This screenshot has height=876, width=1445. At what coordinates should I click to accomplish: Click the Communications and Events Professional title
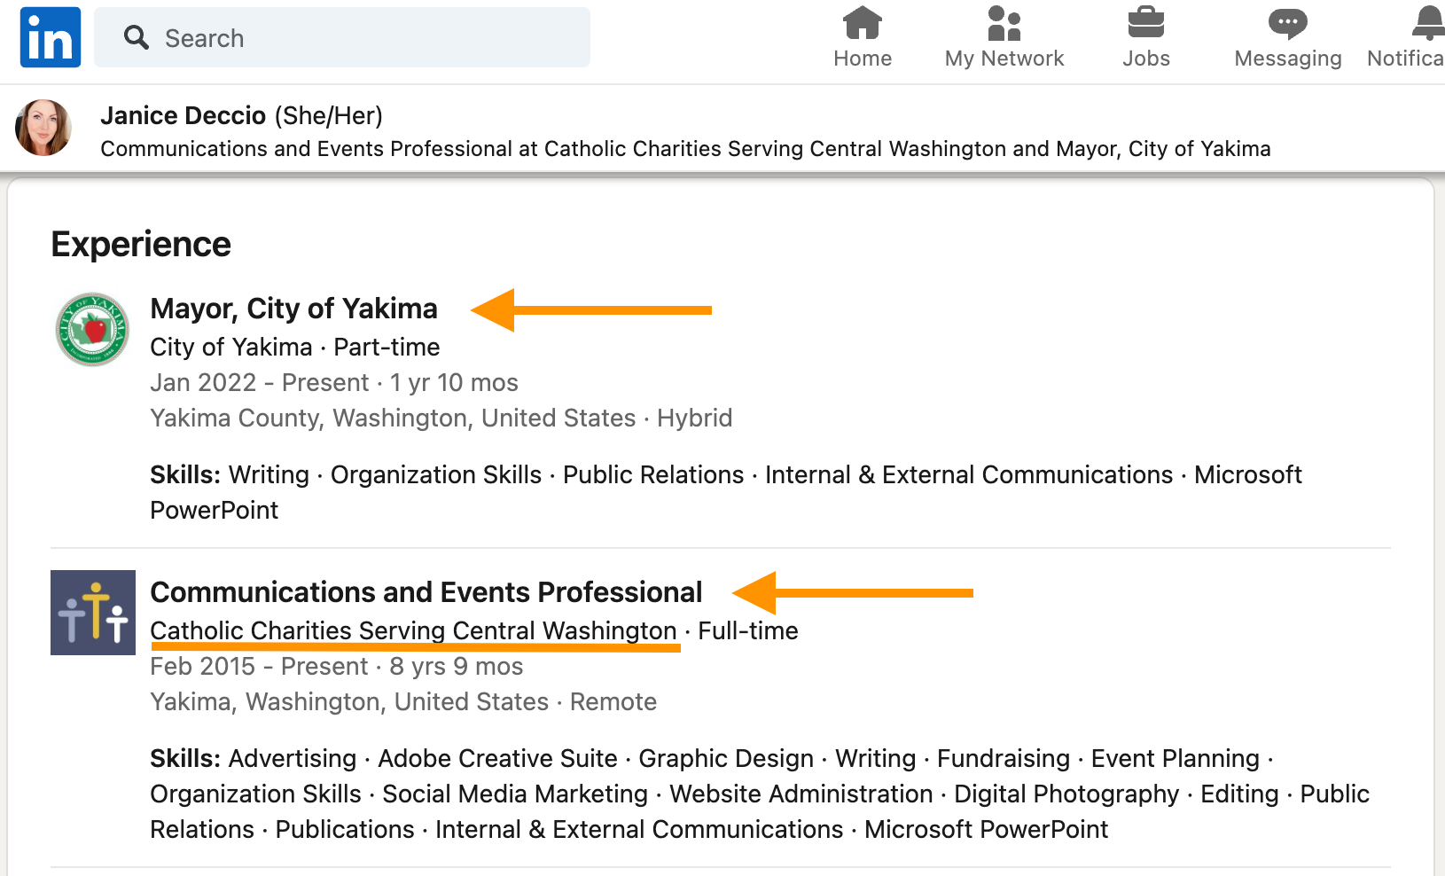tap(426, 592)
